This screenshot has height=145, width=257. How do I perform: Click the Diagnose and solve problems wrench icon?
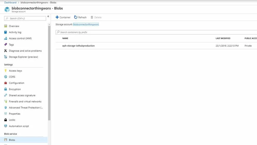coord(6,51)
